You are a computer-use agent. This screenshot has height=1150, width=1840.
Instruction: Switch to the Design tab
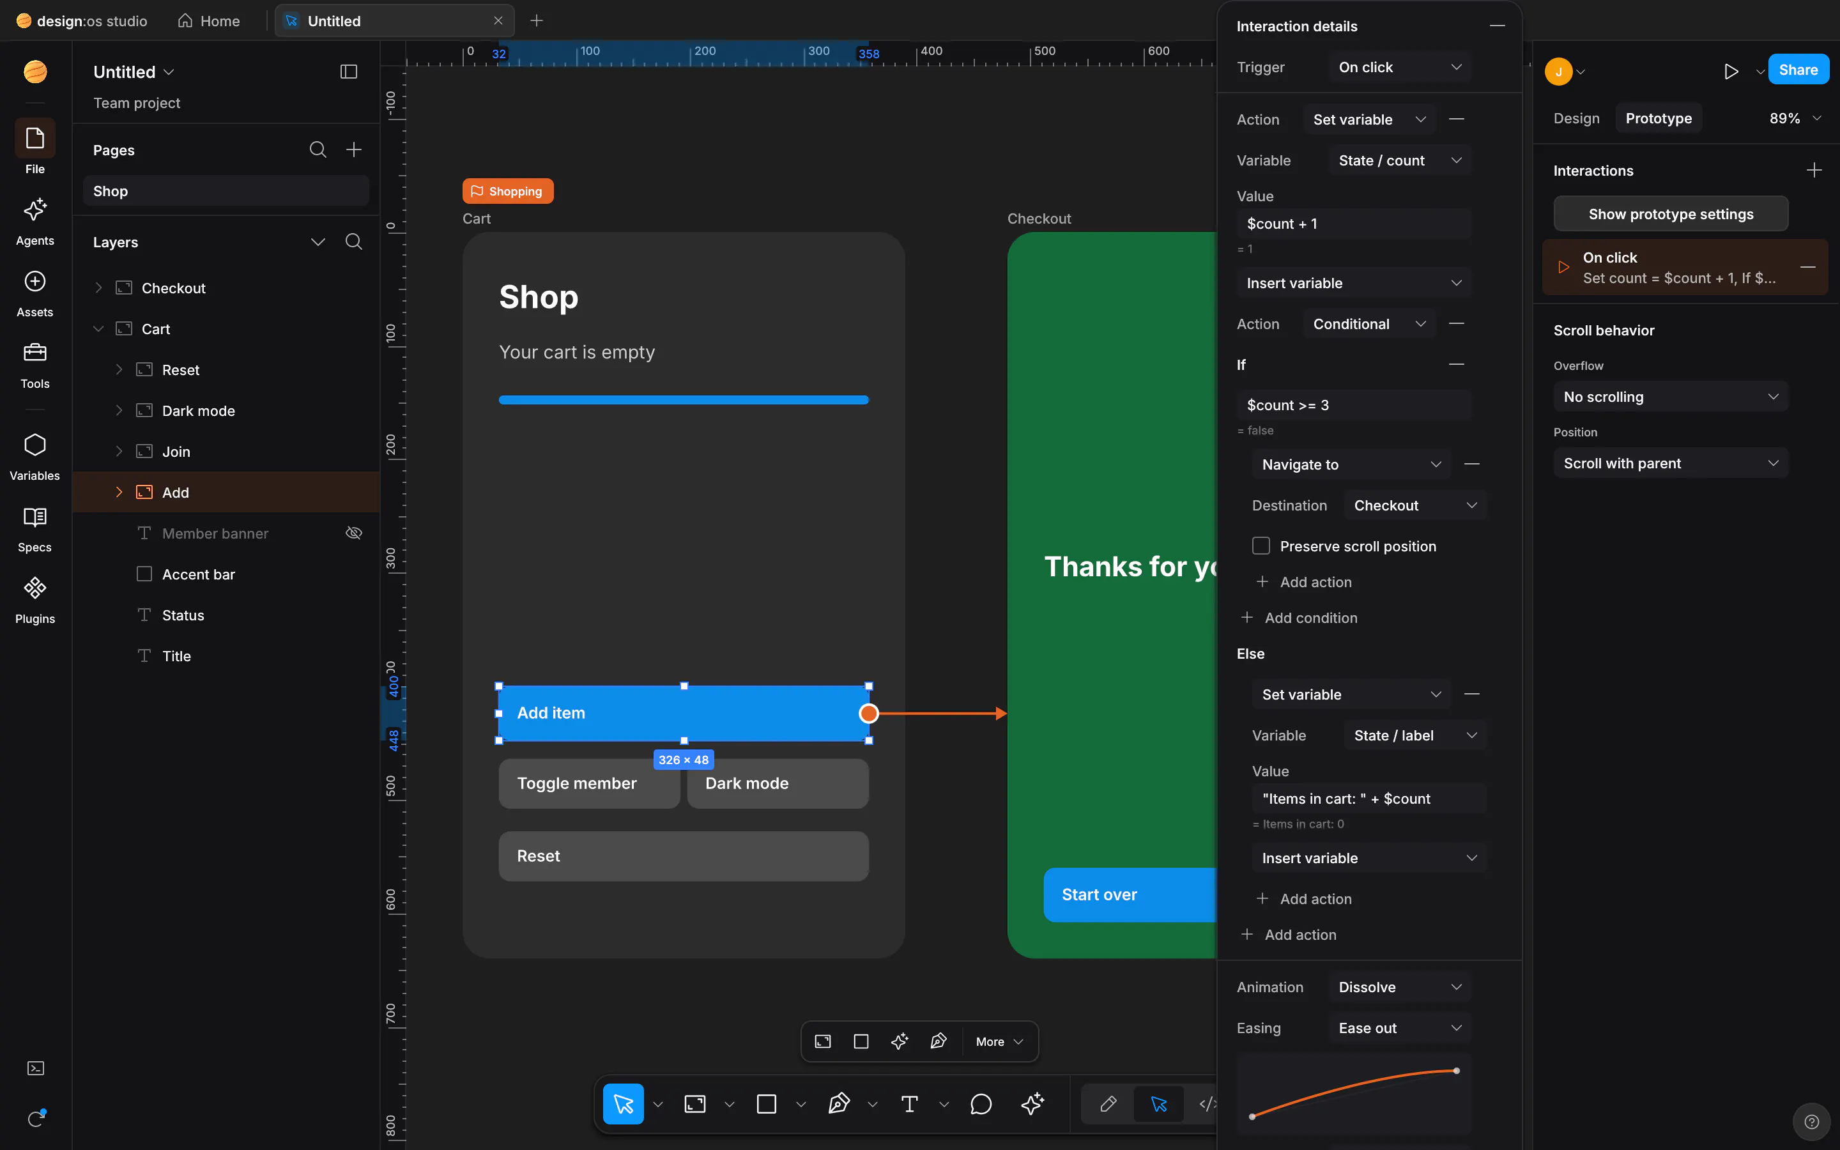pyautogui.click(x=1576, y=118)
